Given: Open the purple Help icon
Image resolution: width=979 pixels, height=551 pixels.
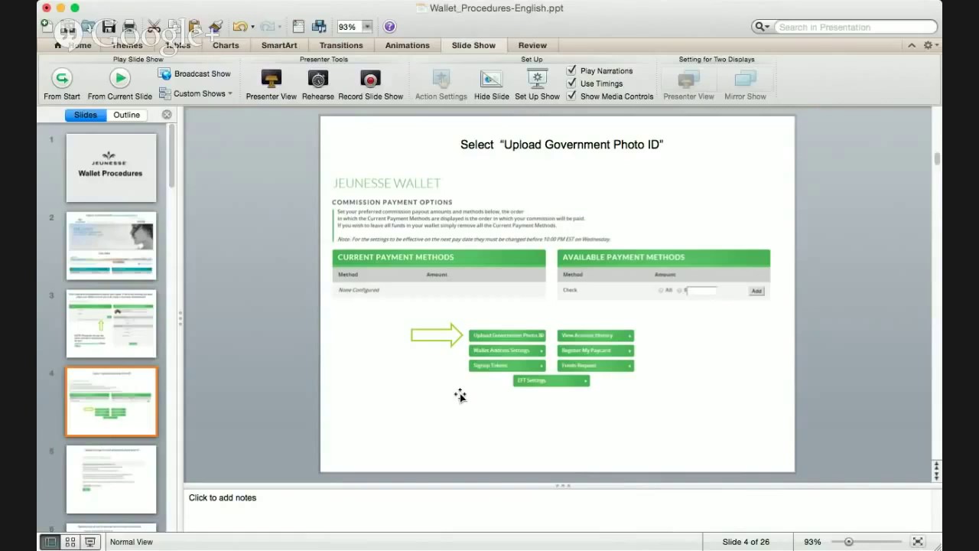Looking at the screenshot, I should tap(389, 27).
